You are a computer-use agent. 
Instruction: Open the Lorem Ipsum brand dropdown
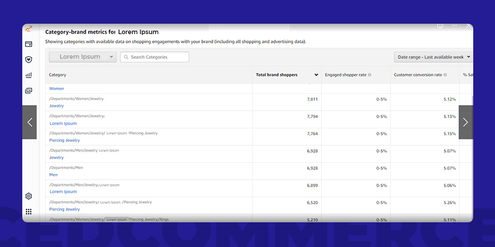83,57
